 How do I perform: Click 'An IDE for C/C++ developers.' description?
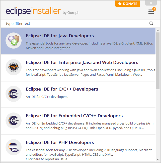[47, 97]
